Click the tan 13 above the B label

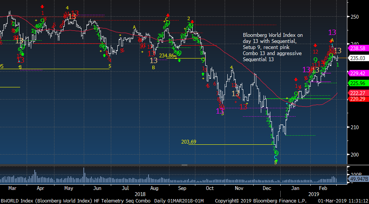pos(153,61)
